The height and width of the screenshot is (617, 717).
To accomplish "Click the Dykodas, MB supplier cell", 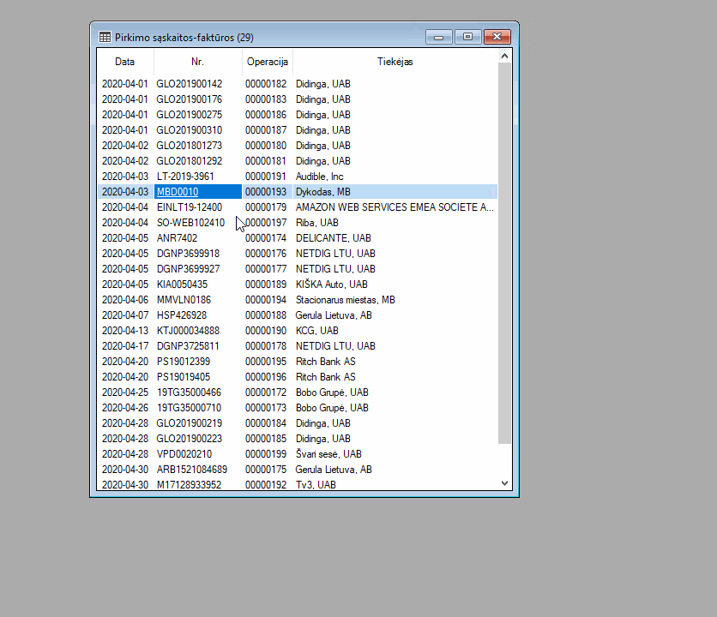I will point(323,192).
